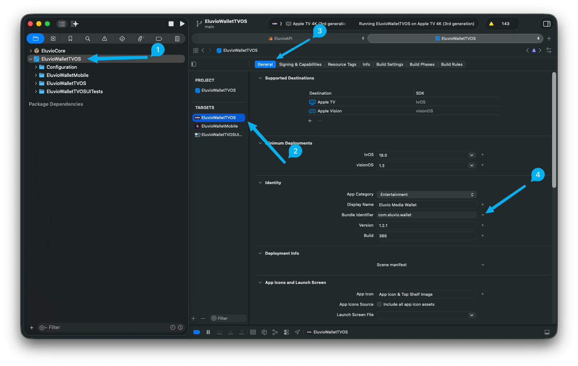
Task: Select the EluvioAPI editor tab
Action: point(280,38)
